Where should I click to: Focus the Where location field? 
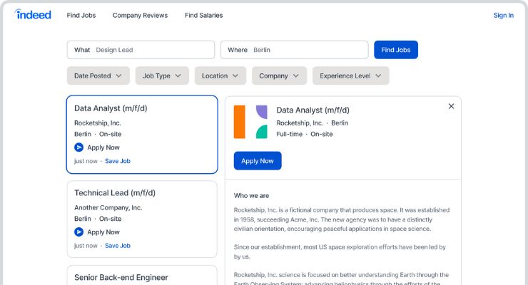(x=294, y=50)
